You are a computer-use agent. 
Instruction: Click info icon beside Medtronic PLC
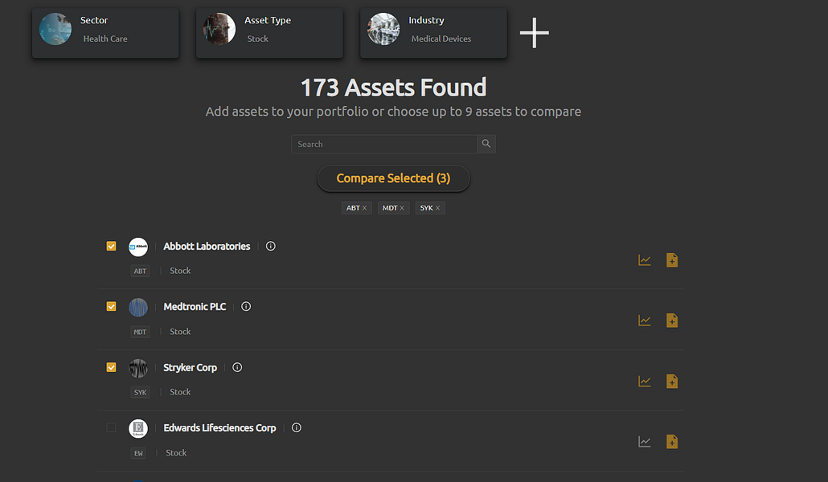pyautogui.click(x=246, y=307)
